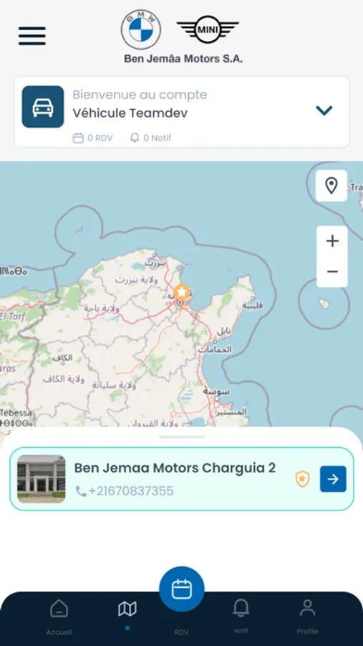Open the Profile tab

307,617
